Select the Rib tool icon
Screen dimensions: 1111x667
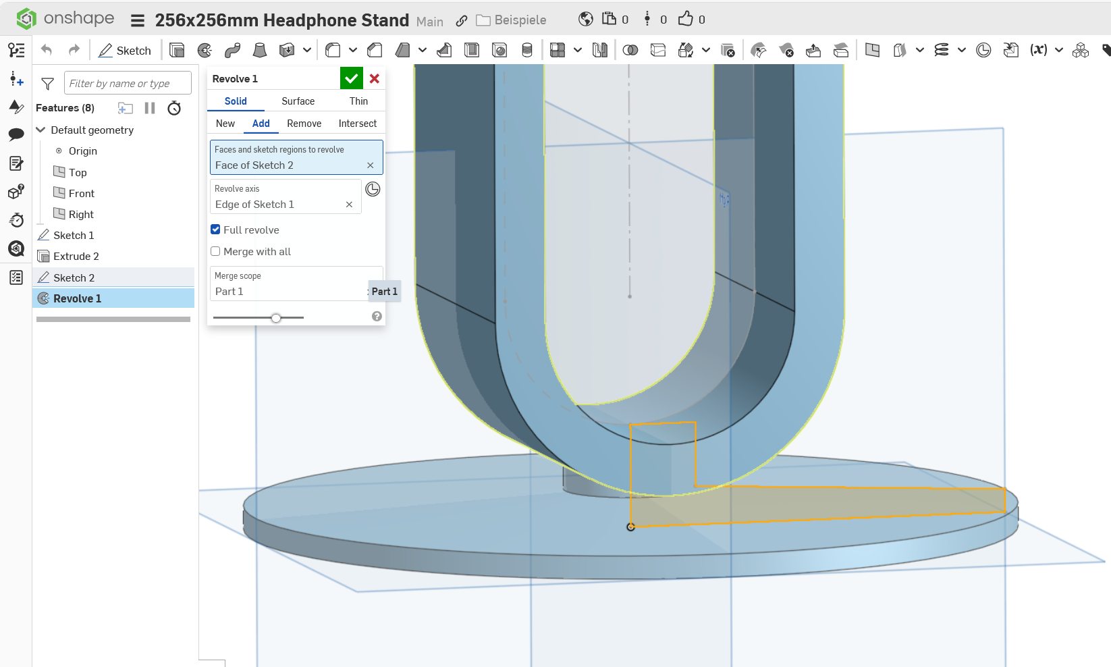click(x=444, y=50)
